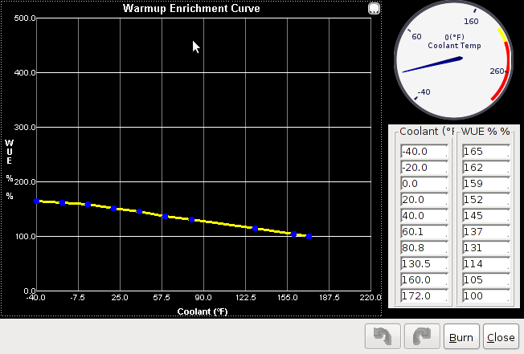Screen dimensions: 524x354
Task: Click the undo arrow button
Action: pos(383,337)
